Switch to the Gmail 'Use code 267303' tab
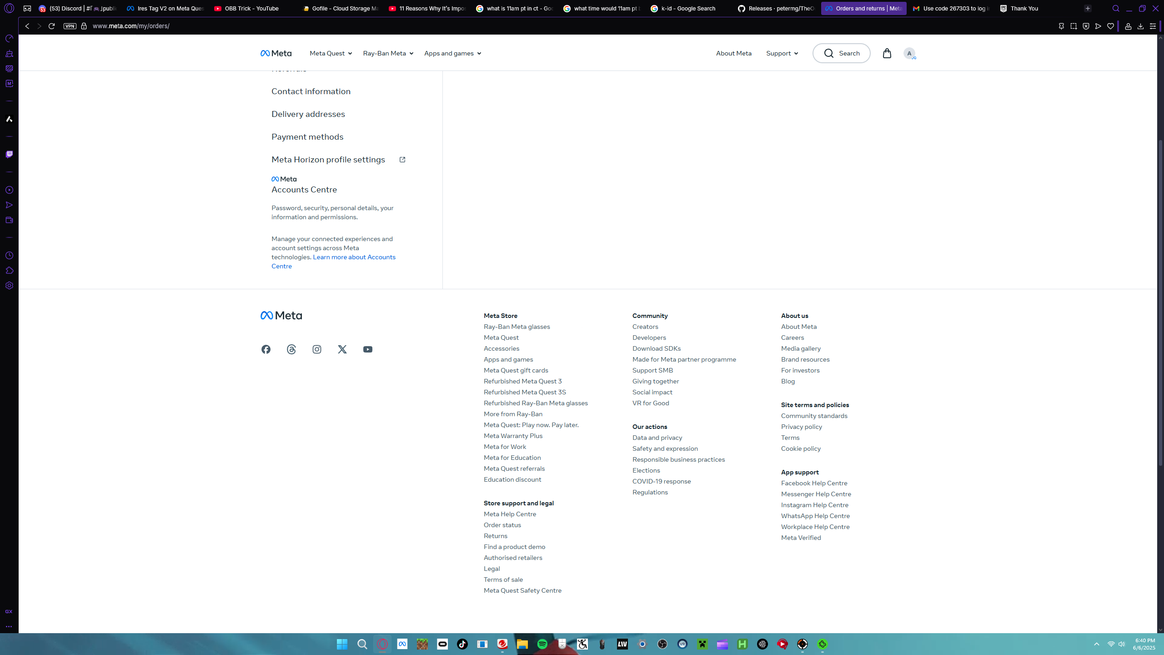This screenshot has width=1164, height=655. 951,9
